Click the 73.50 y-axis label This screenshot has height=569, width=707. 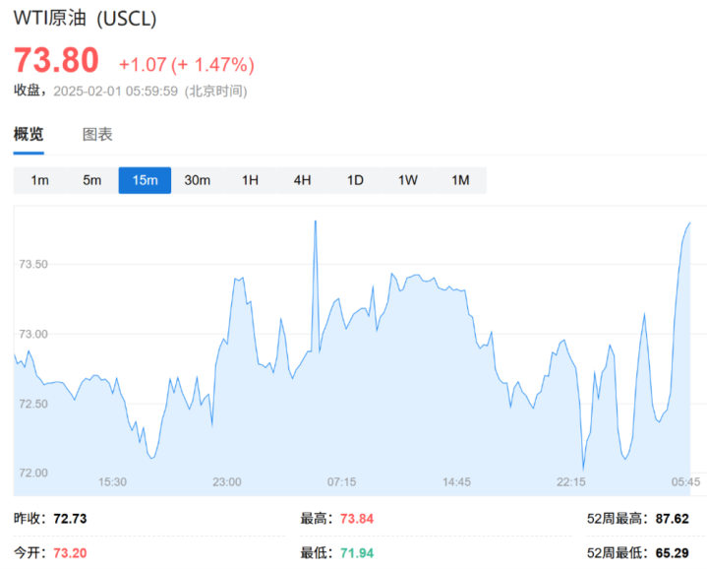tap(33, 265)
